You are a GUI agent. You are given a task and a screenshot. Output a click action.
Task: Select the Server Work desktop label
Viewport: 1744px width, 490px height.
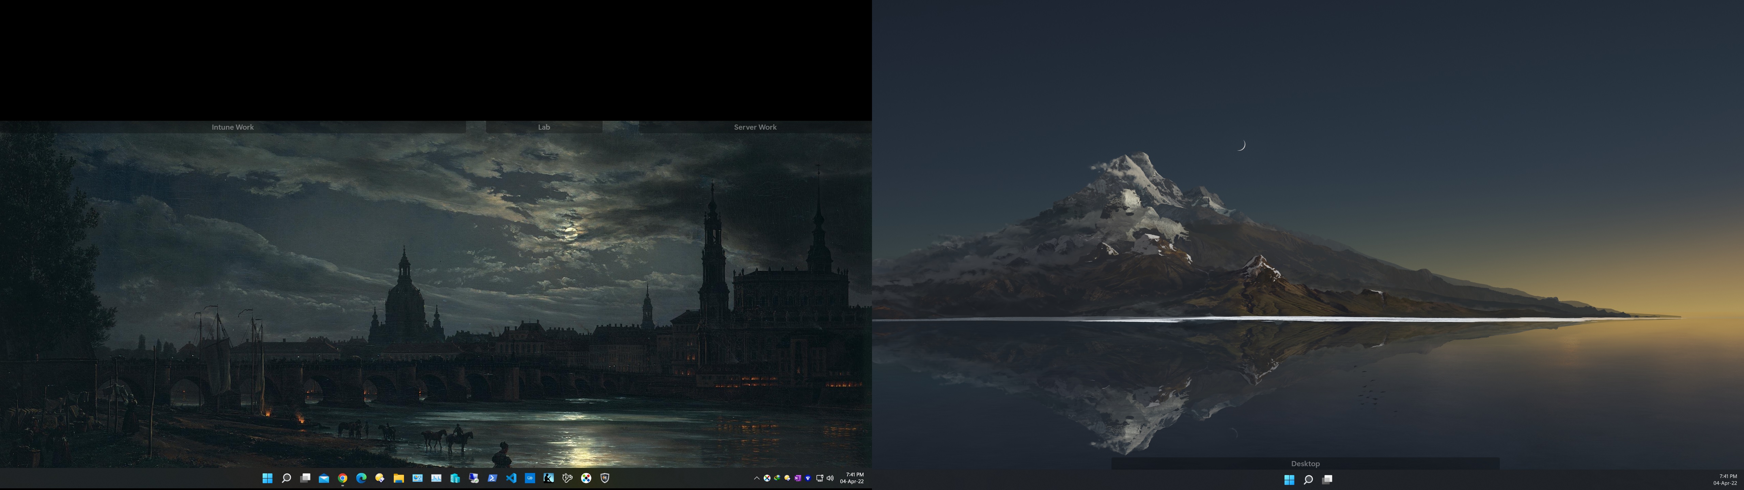[x=755, y=127]
